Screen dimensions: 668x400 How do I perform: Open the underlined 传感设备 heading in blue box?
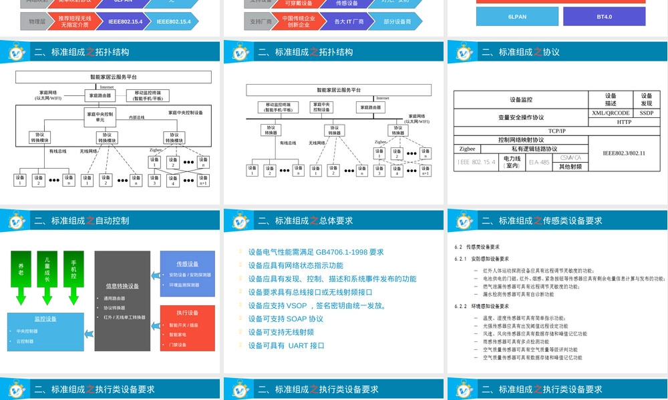tap(188, 264)
